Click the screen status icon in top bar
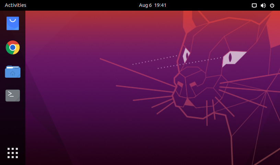280x165 pixels. click(x=254, y=5)
